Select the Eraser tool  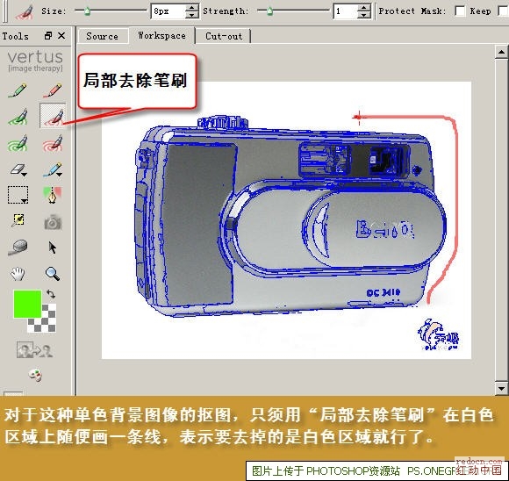[x=18, y=169]
